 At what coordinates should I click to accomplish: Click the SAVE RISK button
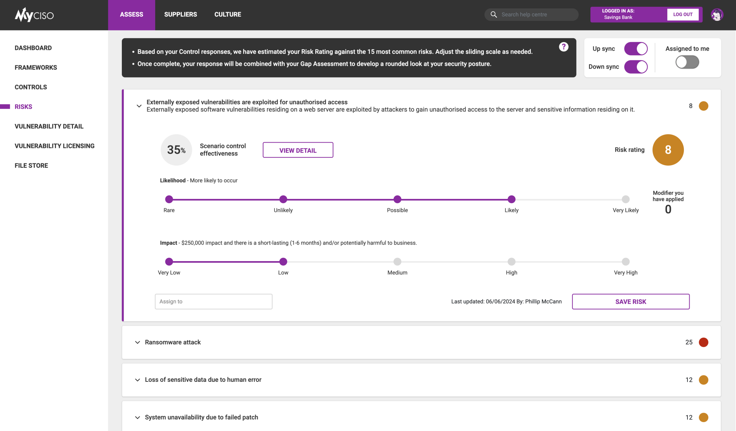click(631, 302)
